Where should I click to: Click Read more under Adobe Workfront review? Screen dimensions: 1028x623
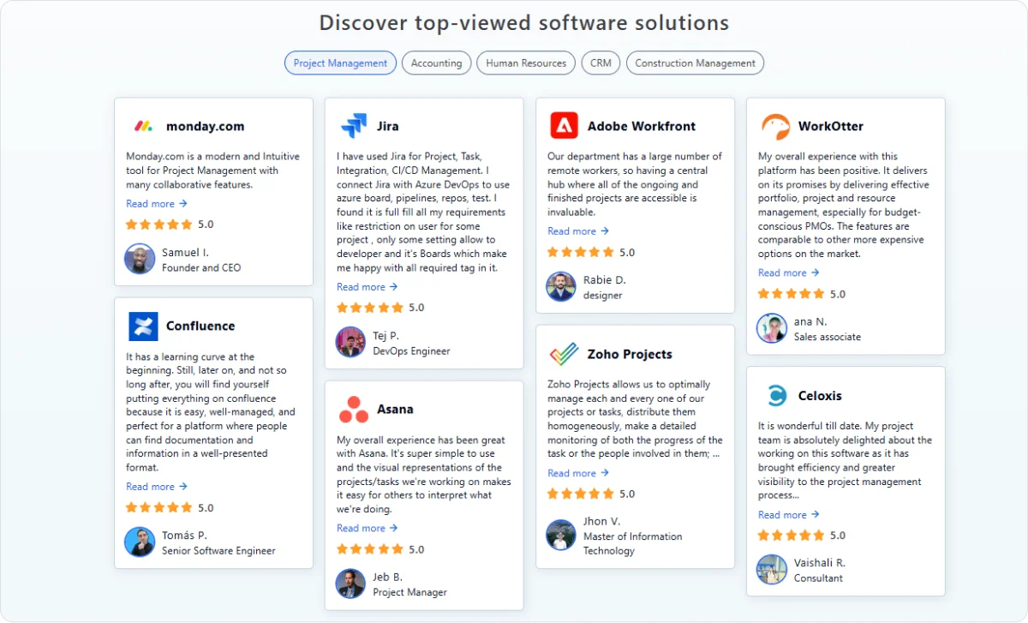coord(578,231)
